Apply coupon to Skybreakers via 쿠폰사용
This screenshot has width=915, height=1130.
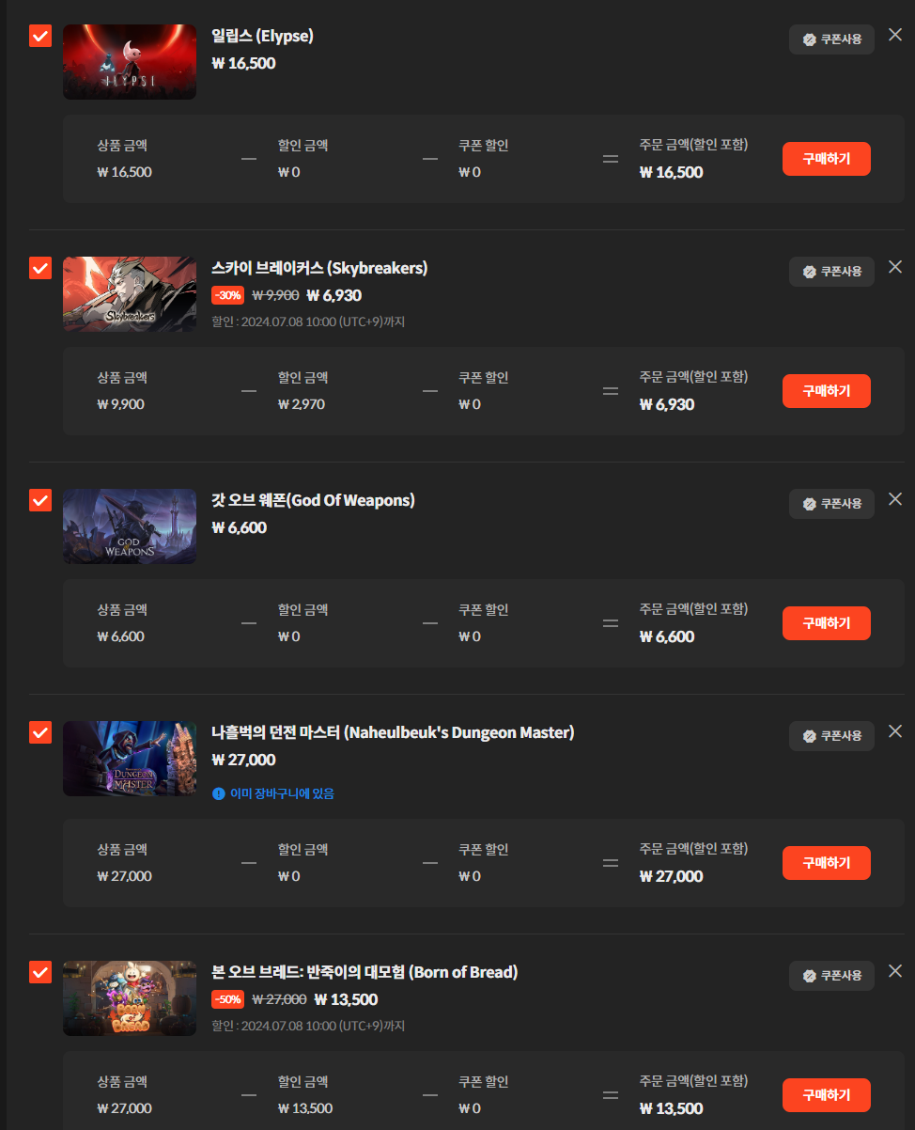click(x=831, y=272)
